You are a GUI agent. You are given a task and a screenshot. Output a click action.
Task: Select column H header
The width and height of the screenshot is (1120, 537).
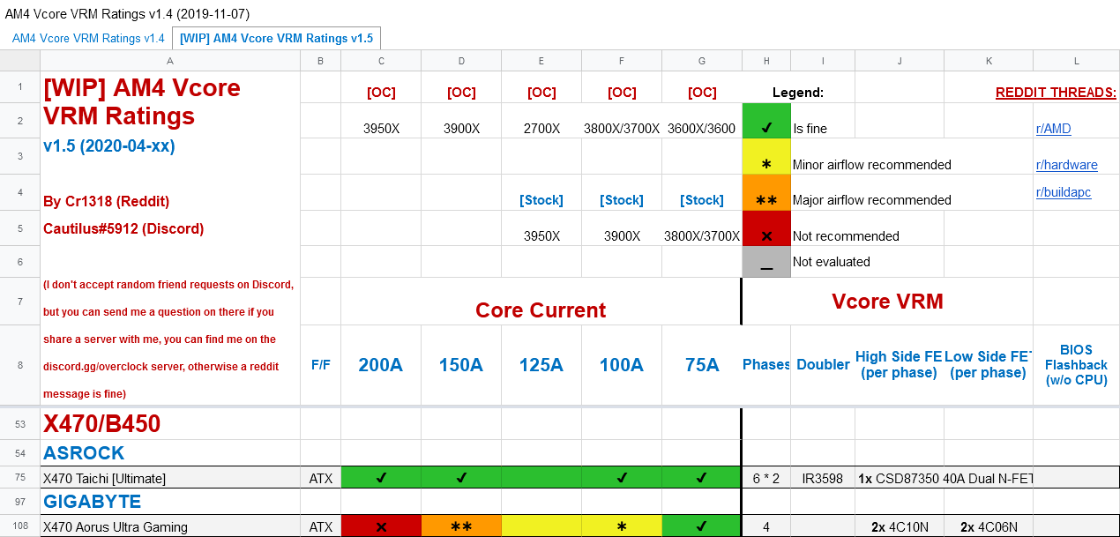(x=766, y=61)
